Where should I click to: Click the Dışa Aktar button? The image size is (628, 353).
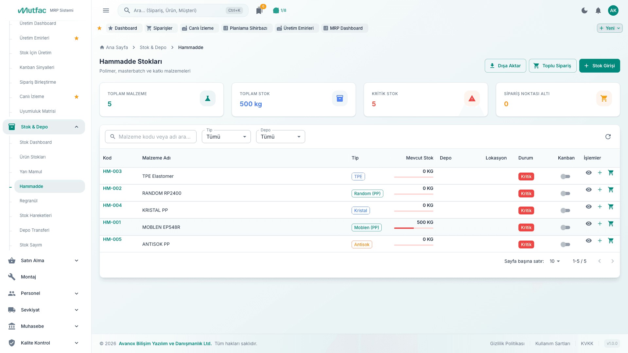pos(505,66)
